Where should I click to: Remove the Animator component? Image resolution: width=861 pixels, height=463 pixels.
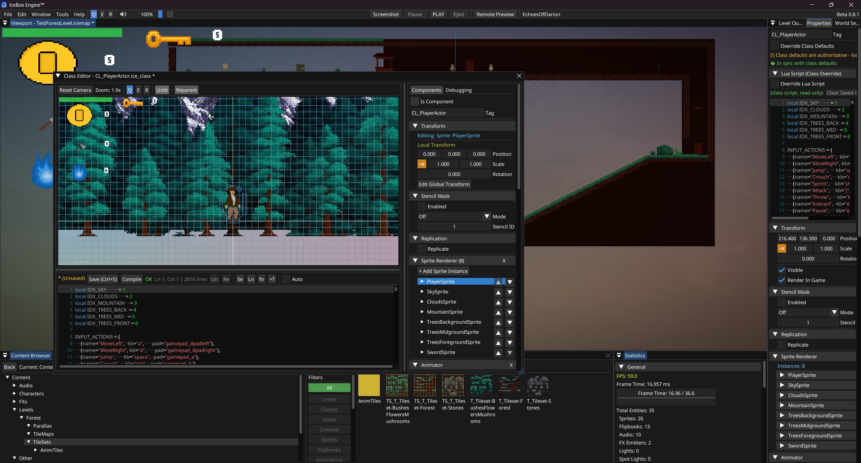(x=511, y=365)
